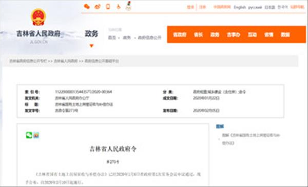This screenshot has width=308, height=187.
Task: Expand the orange arrow under 政务
Action: pos(91,46)
